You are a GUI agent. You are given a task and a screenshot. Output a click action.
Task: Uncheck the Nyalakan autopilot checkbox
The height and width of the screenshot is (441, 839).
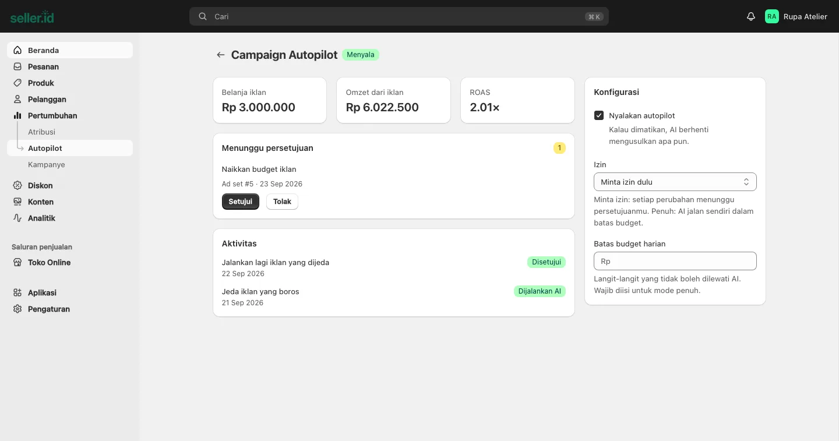click(599, 115)
